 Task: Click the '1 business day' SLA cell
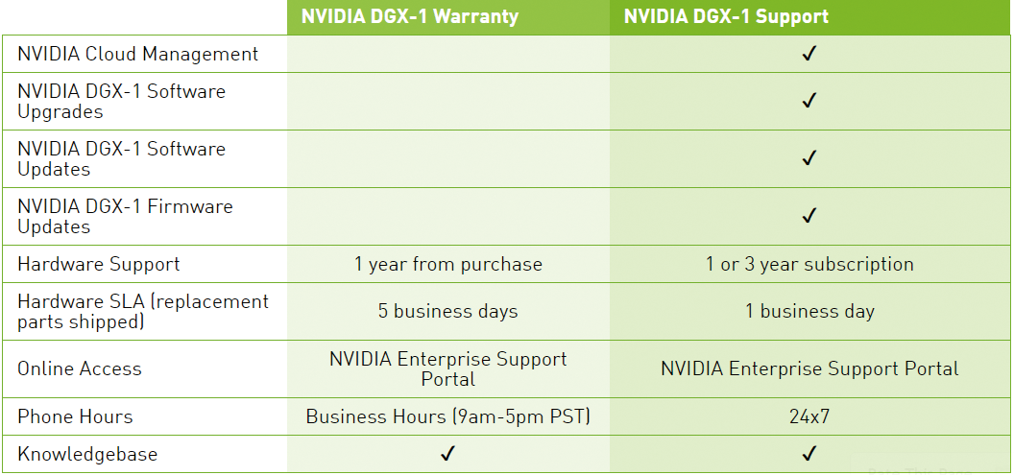click(809, 312)
